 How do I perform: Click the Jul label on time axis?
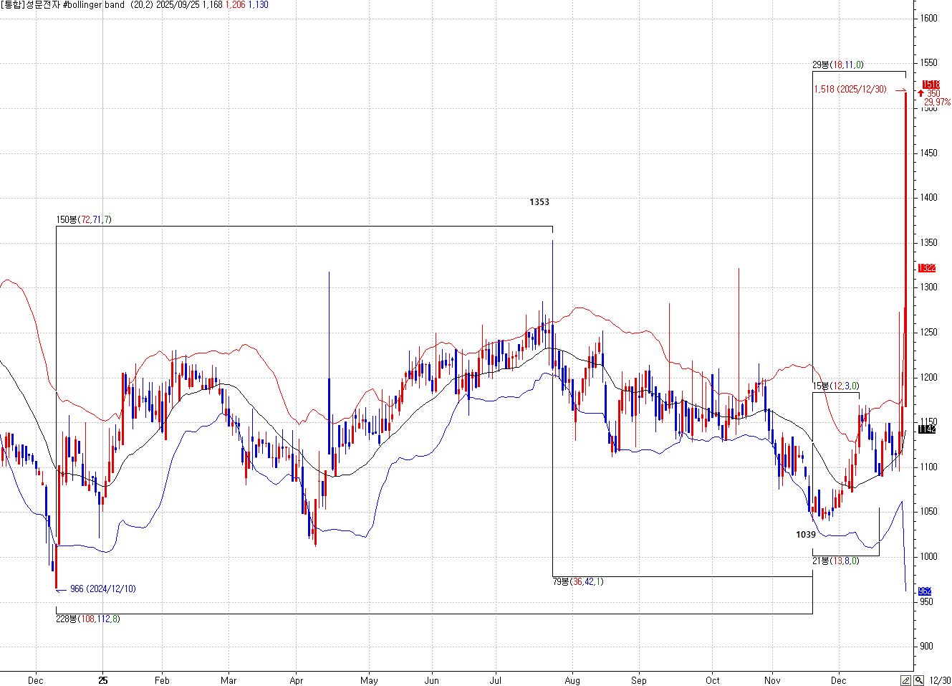(495, 680)
